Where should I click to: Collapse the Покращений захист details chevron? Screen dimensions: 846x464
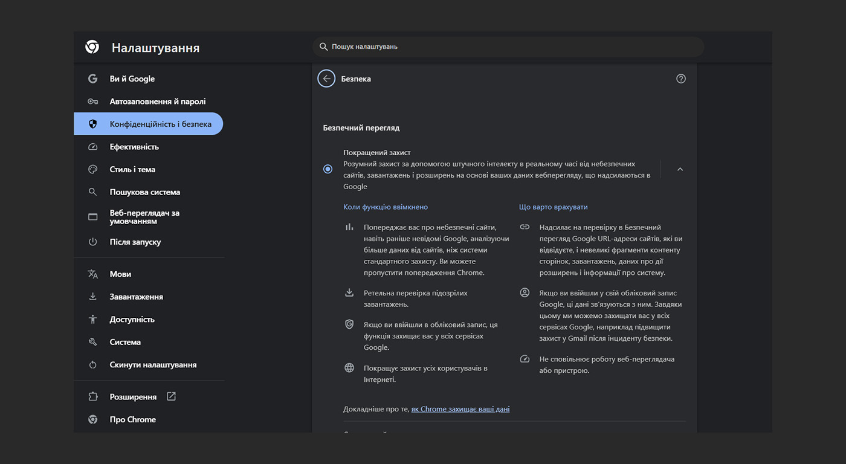pyautogui.click(x=680, y=169)
